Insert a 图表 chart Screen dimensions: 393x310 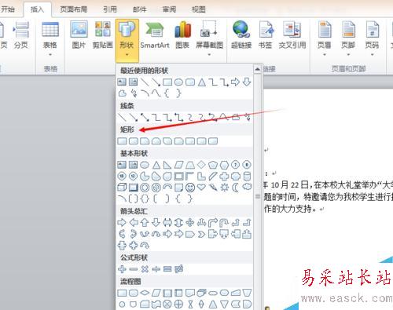(182, 35)
